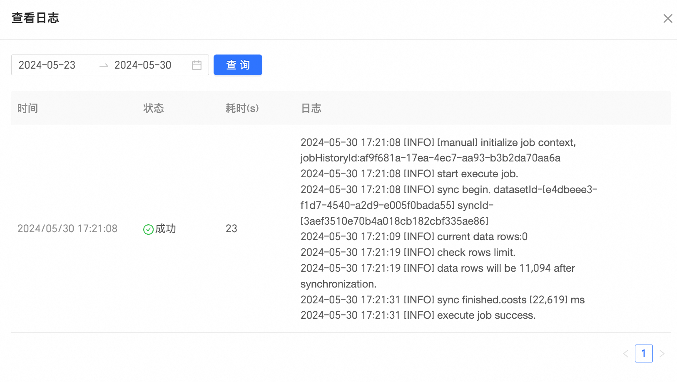Select page 1 in pagination

(644, 354)
